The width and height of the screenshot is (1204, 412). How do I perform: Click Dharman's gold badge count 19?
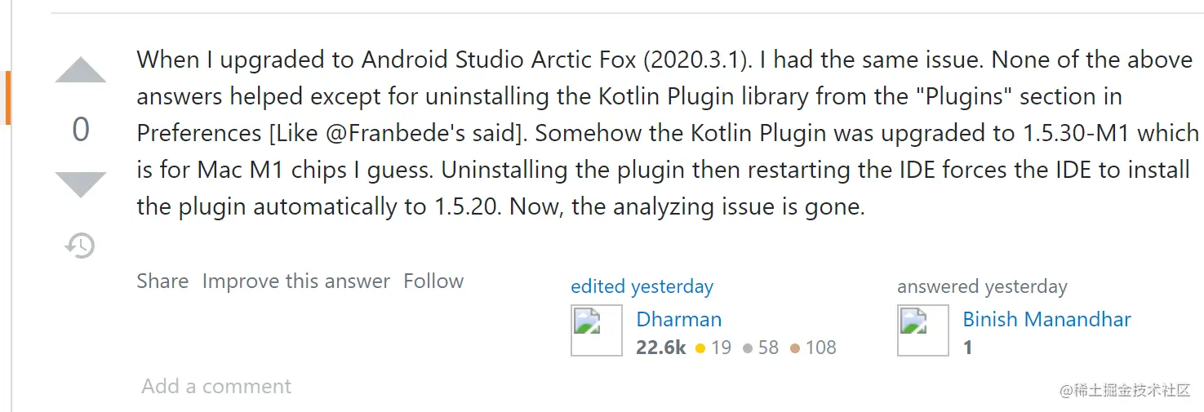pos(713,348)
